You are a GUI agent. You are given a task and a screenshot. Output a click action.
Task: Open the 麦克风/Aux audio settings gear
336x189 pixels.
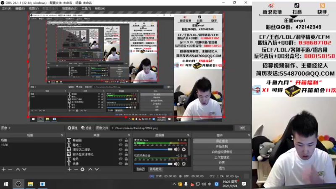pos(184,150)
